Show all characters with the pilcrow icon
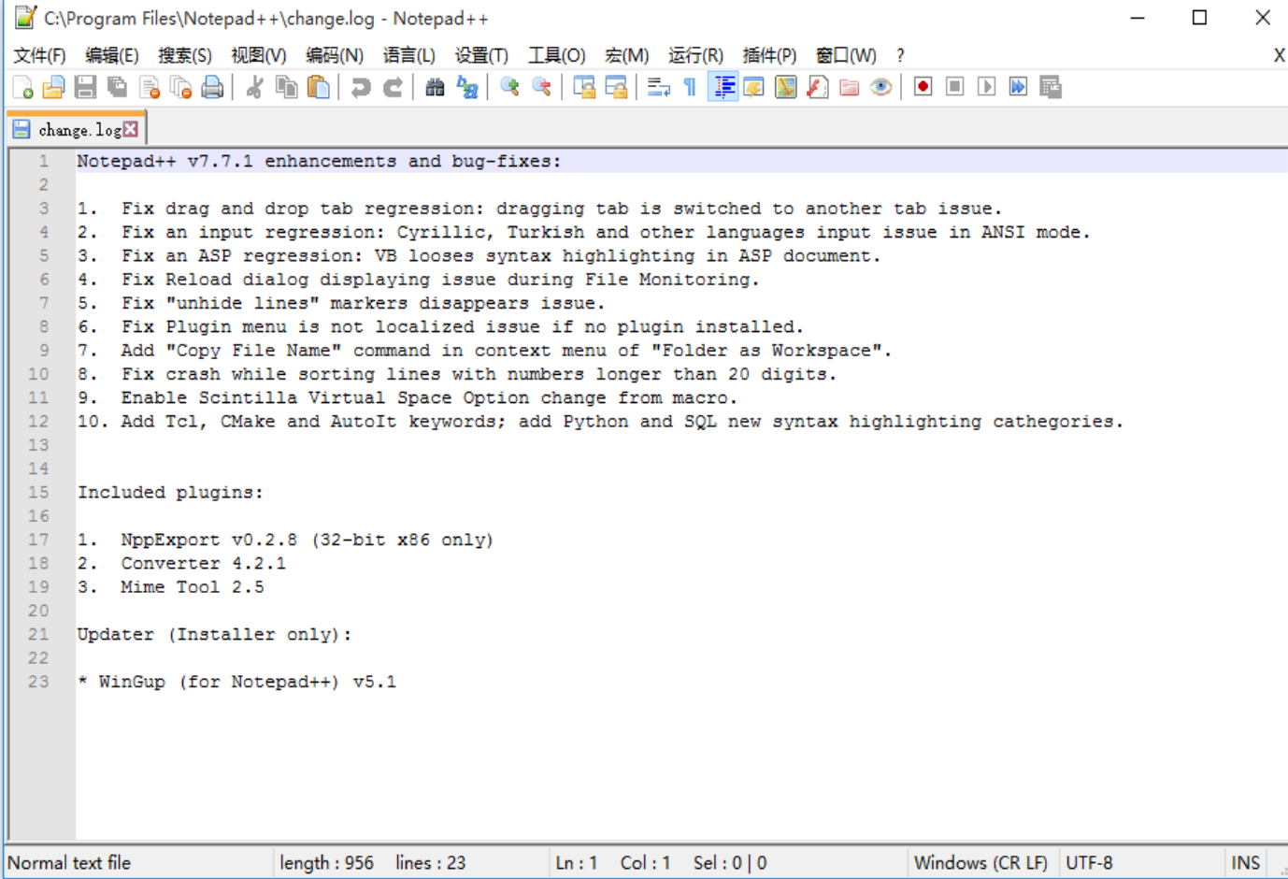The image size is (1288, 879). coord(691,88)
